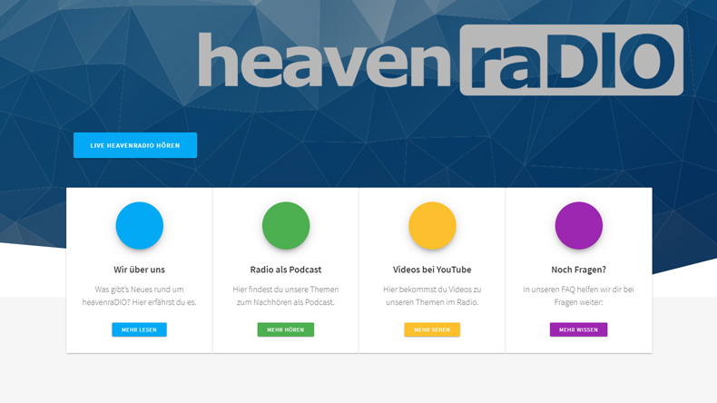Select the heading Wir über uns
The height and width of the screenshot is (403, 717).
coord(140,270)
